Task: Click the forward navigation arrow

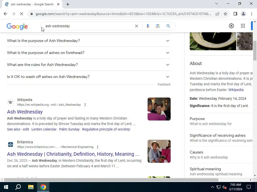Action: (x=14, y=14)
